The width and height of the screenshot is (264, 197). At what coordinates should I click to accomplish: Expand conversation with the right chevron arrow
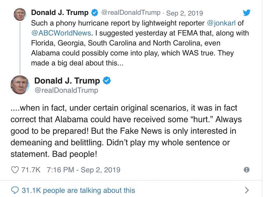coord(247,191)
